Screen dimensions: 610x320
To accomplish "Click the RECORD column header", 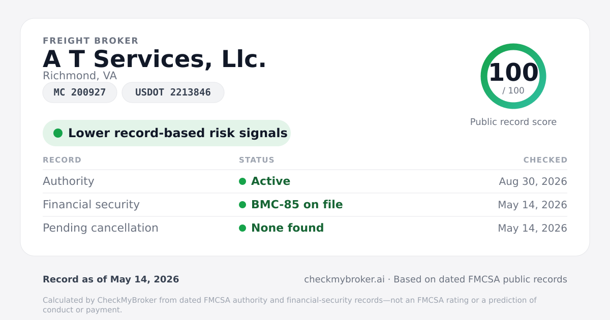I will (62, 160).
